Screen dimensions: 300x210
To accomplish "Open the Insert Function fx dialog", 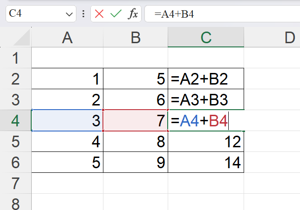I will pyautogui.click(x=133, y=14).
